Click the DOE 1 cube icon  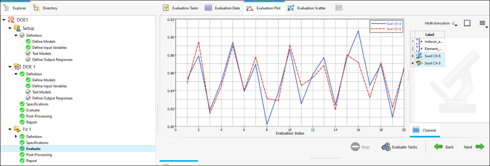(x=17, y=66)
